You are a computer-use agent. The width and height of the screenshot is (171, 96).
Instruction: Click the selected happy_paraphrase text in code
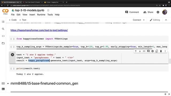(39, 61)
